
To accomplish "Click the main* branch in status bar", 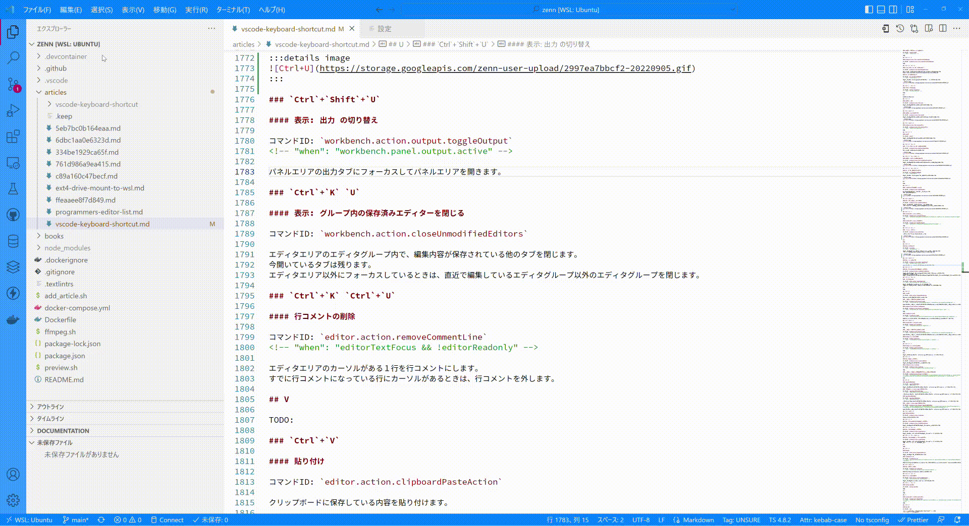I will pos(75,520).
